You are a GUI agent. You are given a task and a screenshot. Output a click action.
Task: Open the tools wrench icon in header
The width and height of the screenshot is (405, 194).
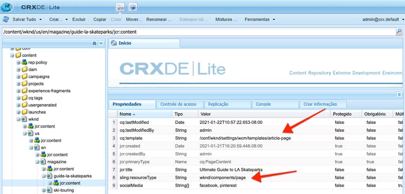120,7
